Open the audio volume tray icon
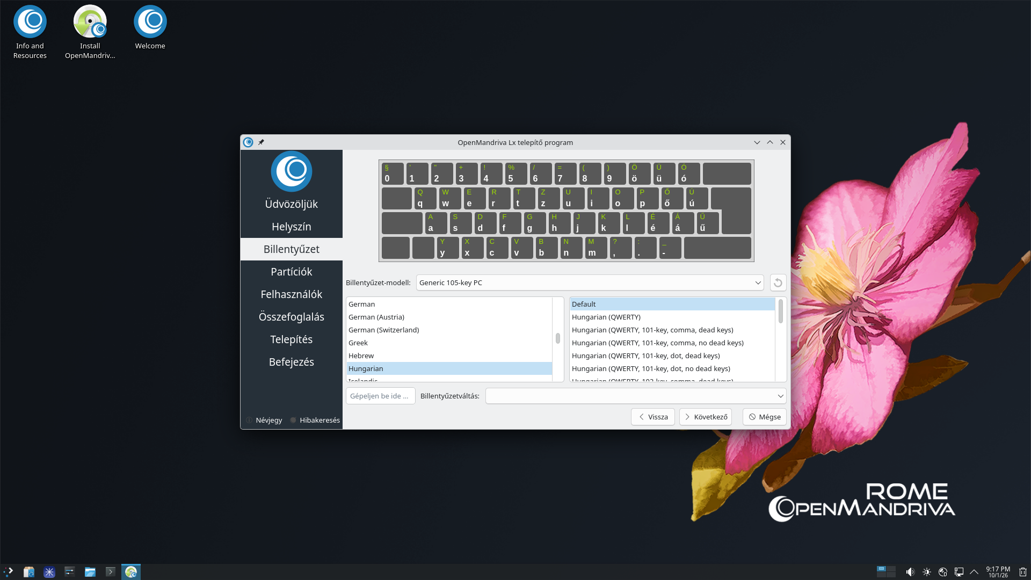1031x580 pixels. (x=910, y=572)
